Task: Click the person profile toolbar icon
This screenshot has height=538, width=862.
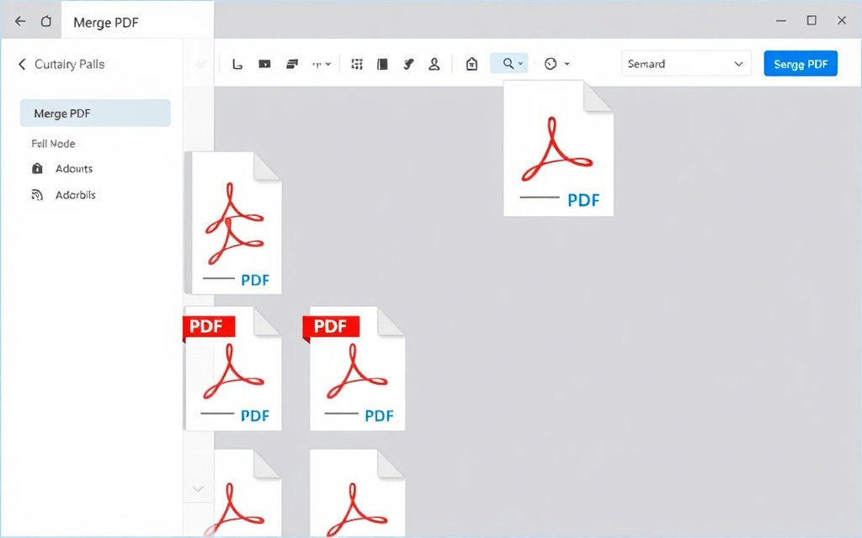Action: click(x=434, y=64)
